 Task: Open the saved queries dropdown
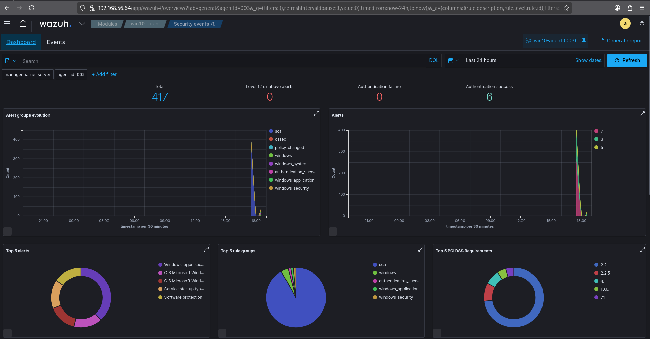(x=11, y=61)
